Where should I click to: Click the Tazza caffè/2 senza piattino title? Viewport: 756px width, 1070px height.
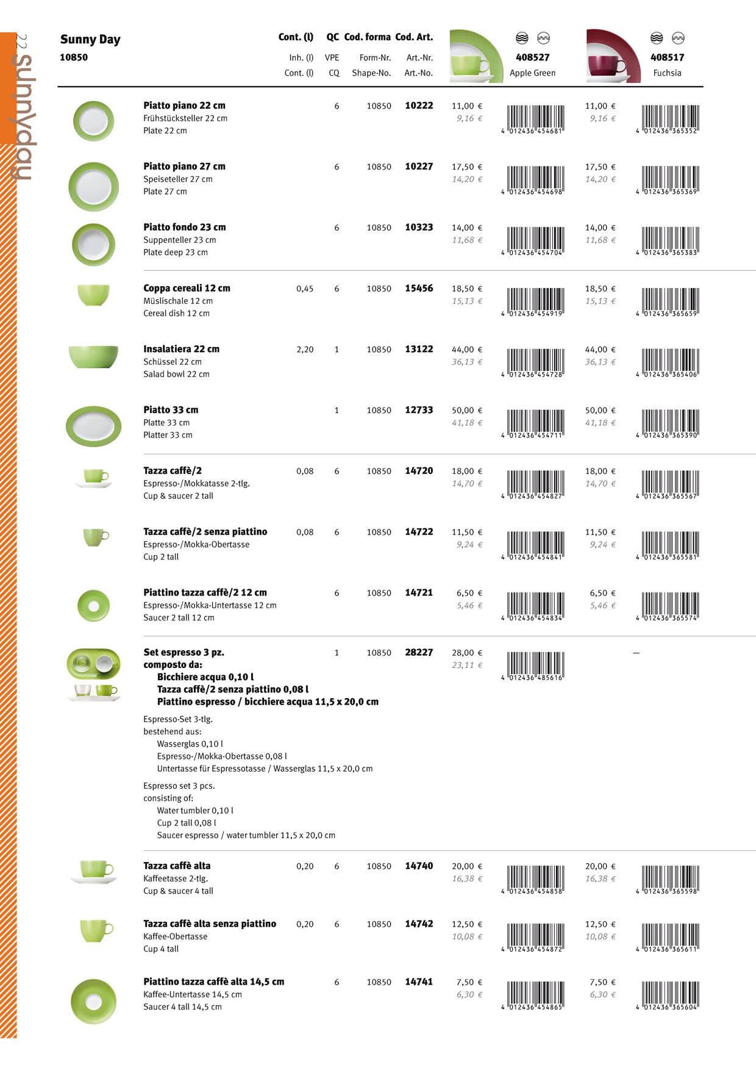click(205, 531)
